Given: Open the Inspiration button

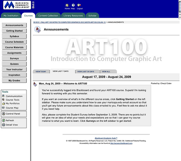Looking at the screenshot, I should pos(14,75).
